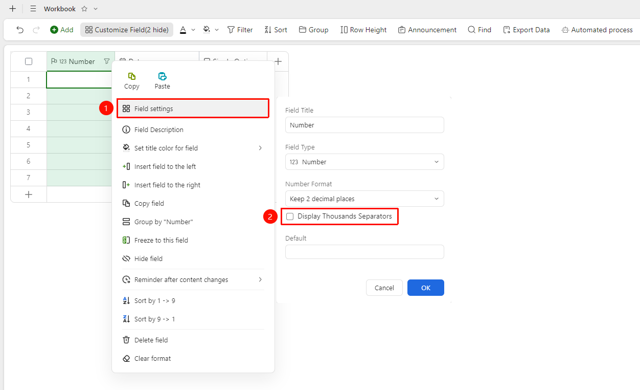640x390 pixels.
Task: Click the font color A icon
Action: coord(183,30)
